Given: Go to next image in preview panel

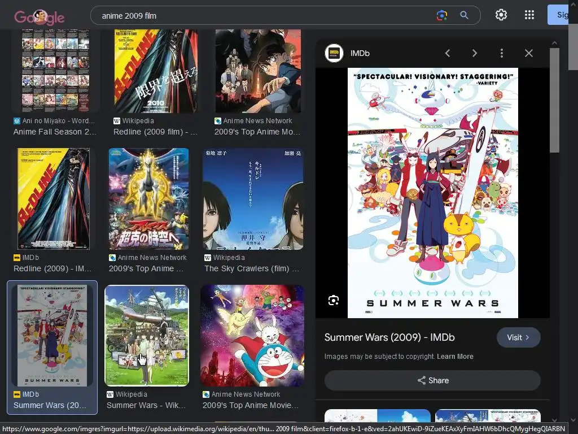Looking at the screenshot, I should [474, 53].
